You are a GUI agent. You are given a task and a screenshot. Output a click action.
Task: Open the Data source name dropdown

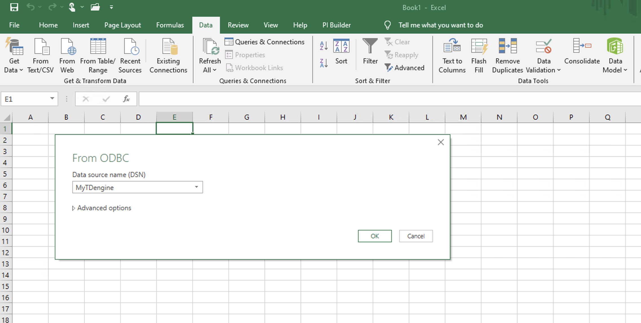click(x=196, y=187)
